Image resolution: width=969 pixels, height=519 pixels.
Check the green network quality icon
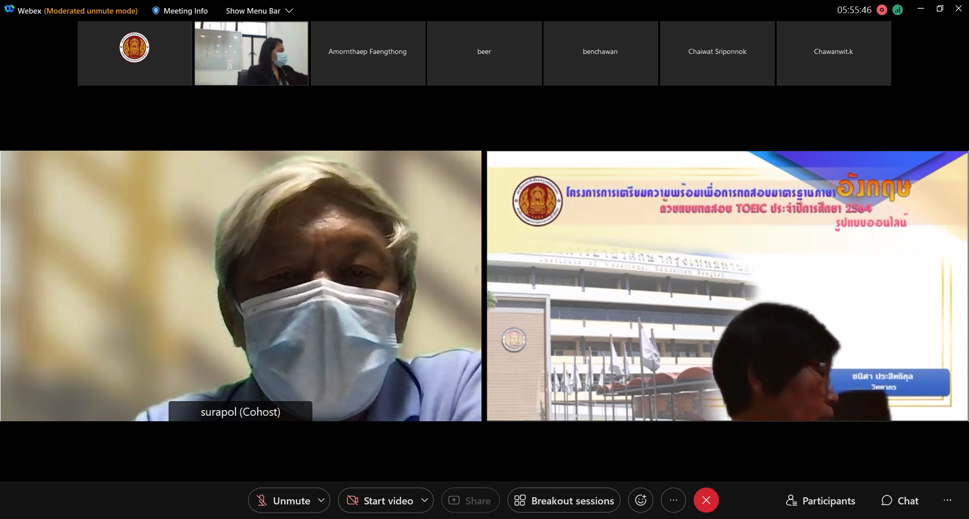[897, 10]
